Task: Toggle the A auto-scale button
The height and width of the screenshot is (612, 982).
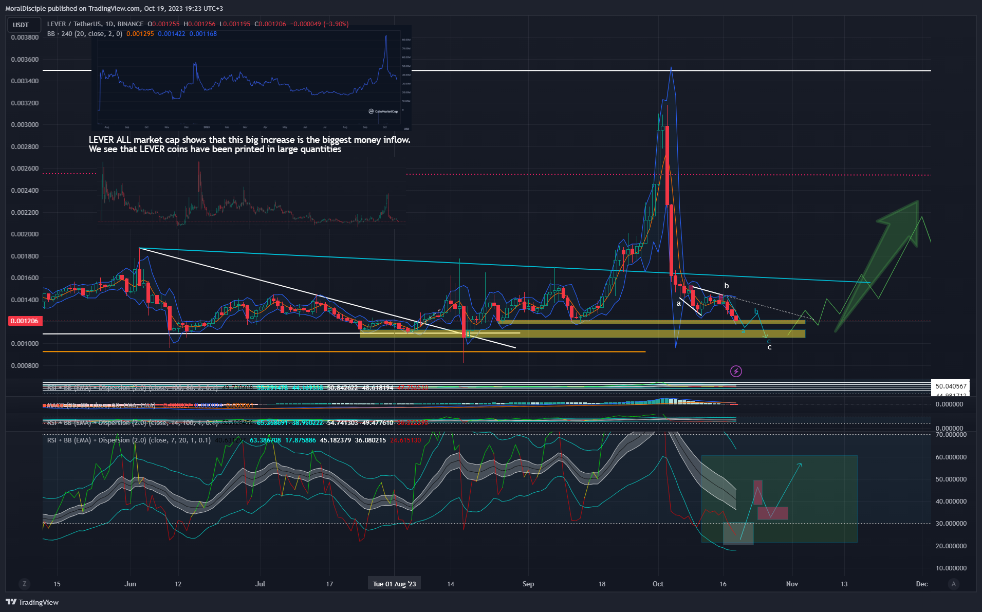Action: click(x=954, y=584)
